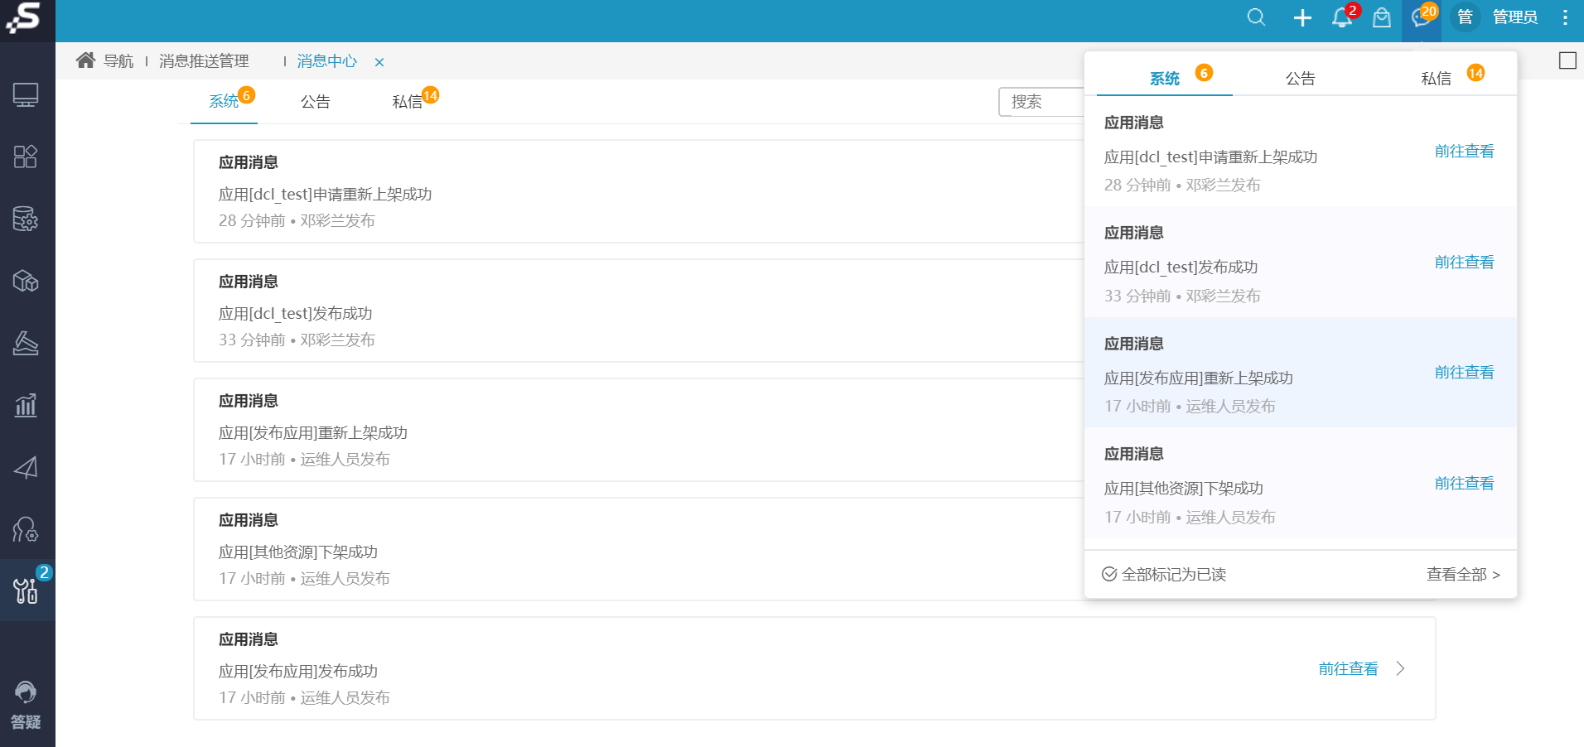
Task: Expand chevron arrow on 发布应用 发布成功 row
Action: tap(1401, 668)
